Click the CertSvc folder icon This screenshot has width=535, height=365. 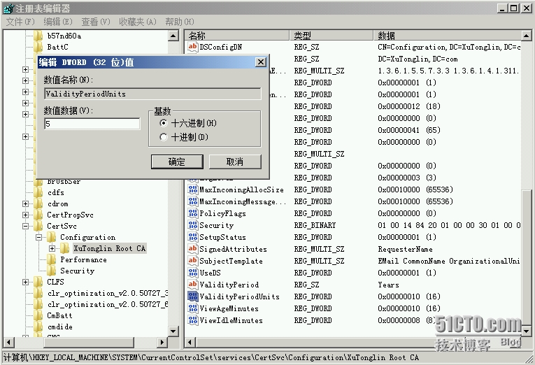[38, 226]
